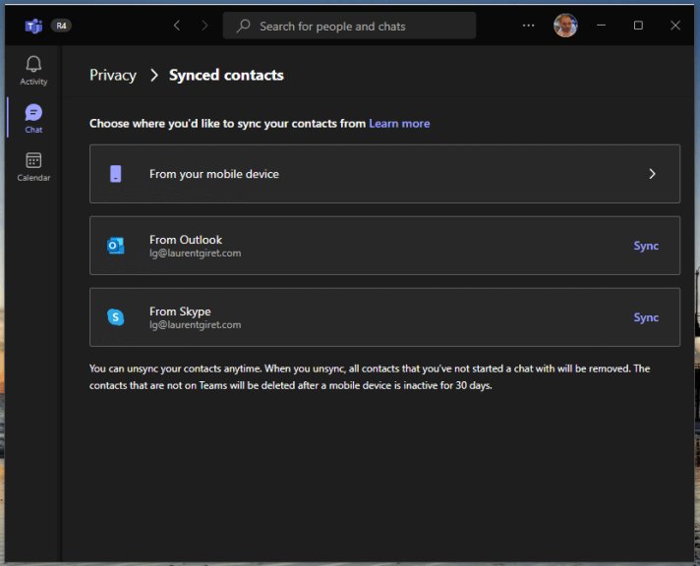Click the Outlook app icon

coord(116,246)
